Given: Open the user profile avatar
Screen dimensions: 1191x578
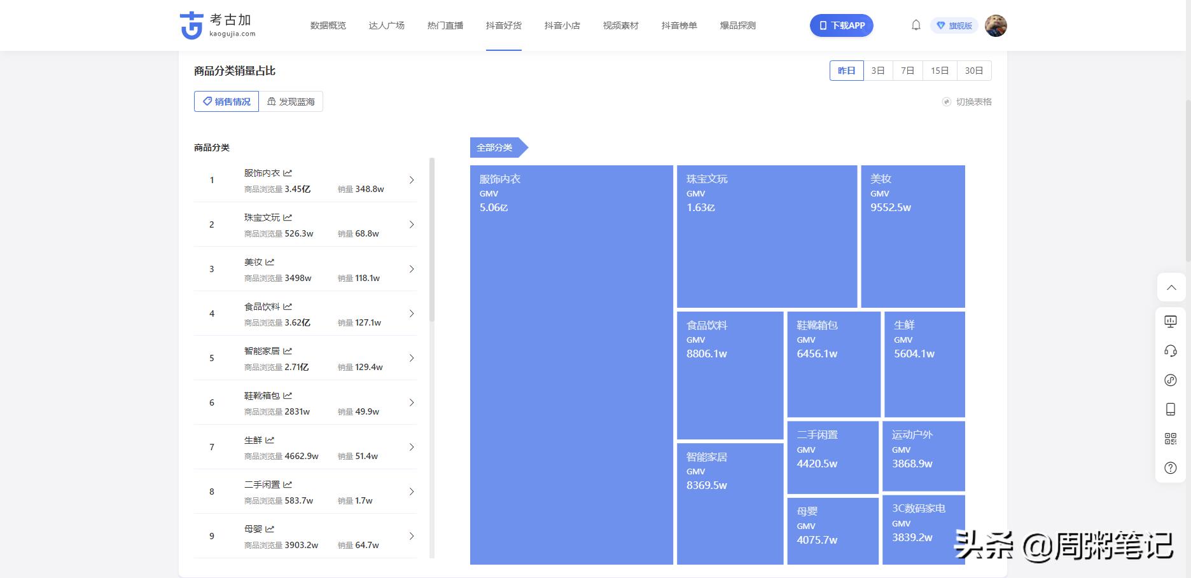Looking at the screenshot, I should (x=995, y=25).
